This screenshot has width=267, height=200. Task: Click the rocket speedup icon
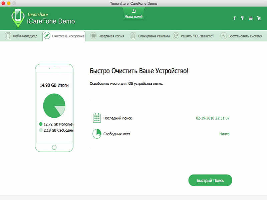47,36
